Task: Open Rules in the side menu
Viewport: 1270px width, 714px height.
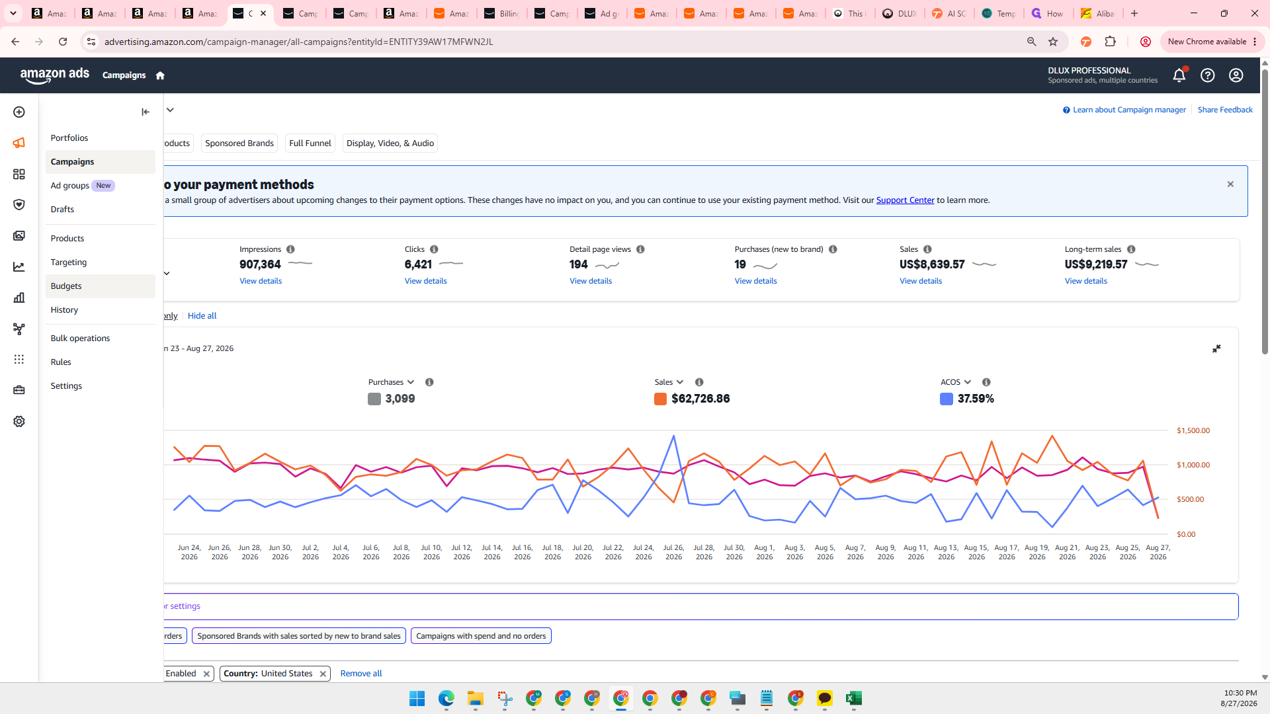Action: (x=100, y=362)
